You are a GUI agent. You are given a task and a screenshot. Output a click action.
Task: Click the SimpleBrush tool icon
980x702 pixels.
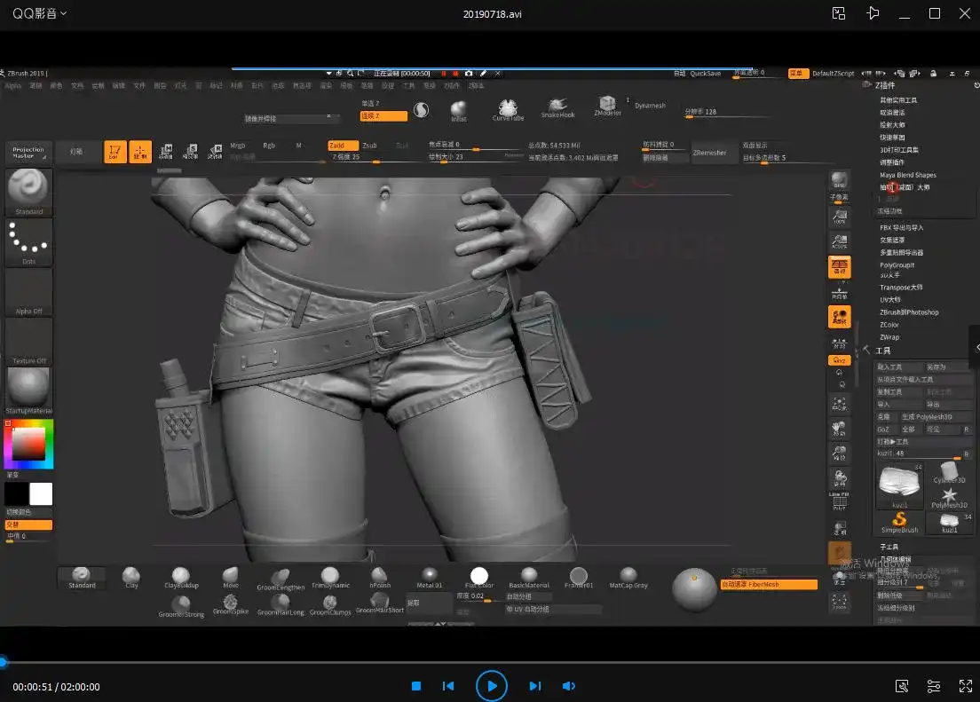point(899,520)
